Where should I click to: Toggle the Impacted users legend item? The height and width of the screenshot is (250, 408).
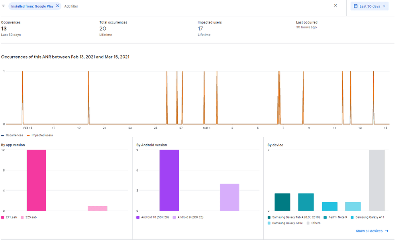pos(40,136)
